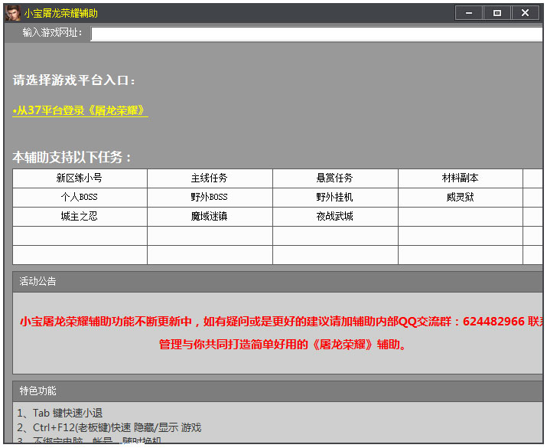Screen dimensions: 547x448
Task: Select the 悬赏任务 task cell
Action: pyautogui.click(x=335, y=178)
